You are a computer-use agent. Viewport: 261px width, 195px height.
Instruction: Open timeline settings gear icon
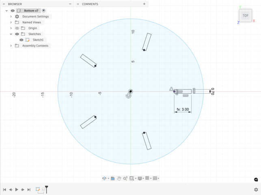pyautogui.click(x=256, y=189)
